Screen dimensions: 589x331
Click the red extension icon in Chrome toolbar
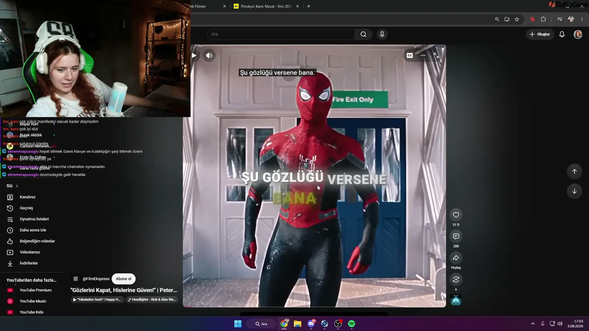pyautogui.click(x=532, y=19)
